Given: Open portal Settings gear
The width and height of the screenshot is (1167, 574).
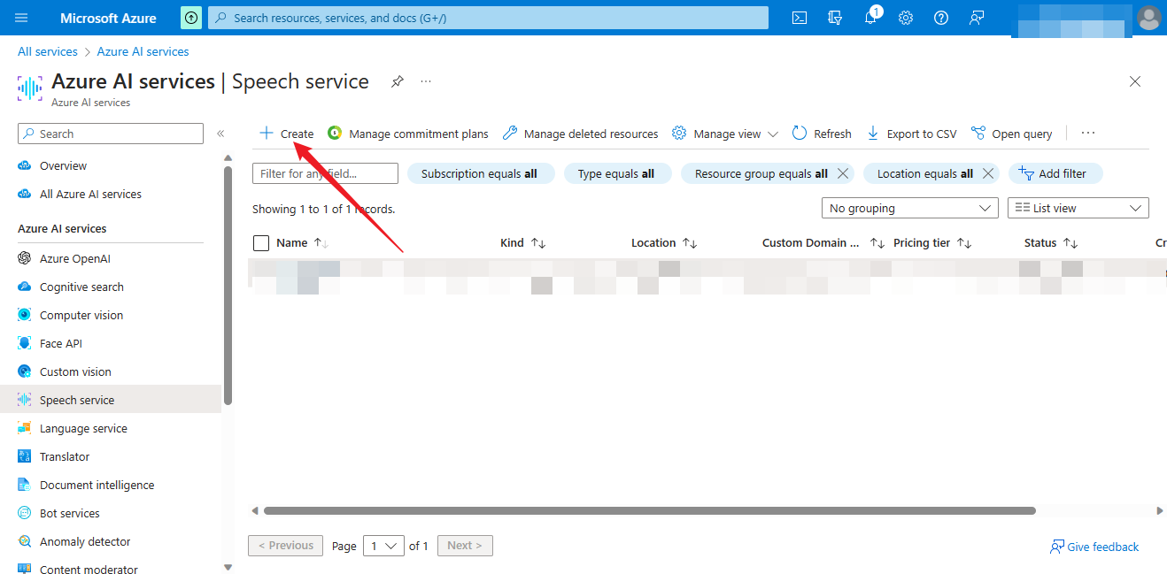Looking at the screenshot, I should tap(906, 18).
